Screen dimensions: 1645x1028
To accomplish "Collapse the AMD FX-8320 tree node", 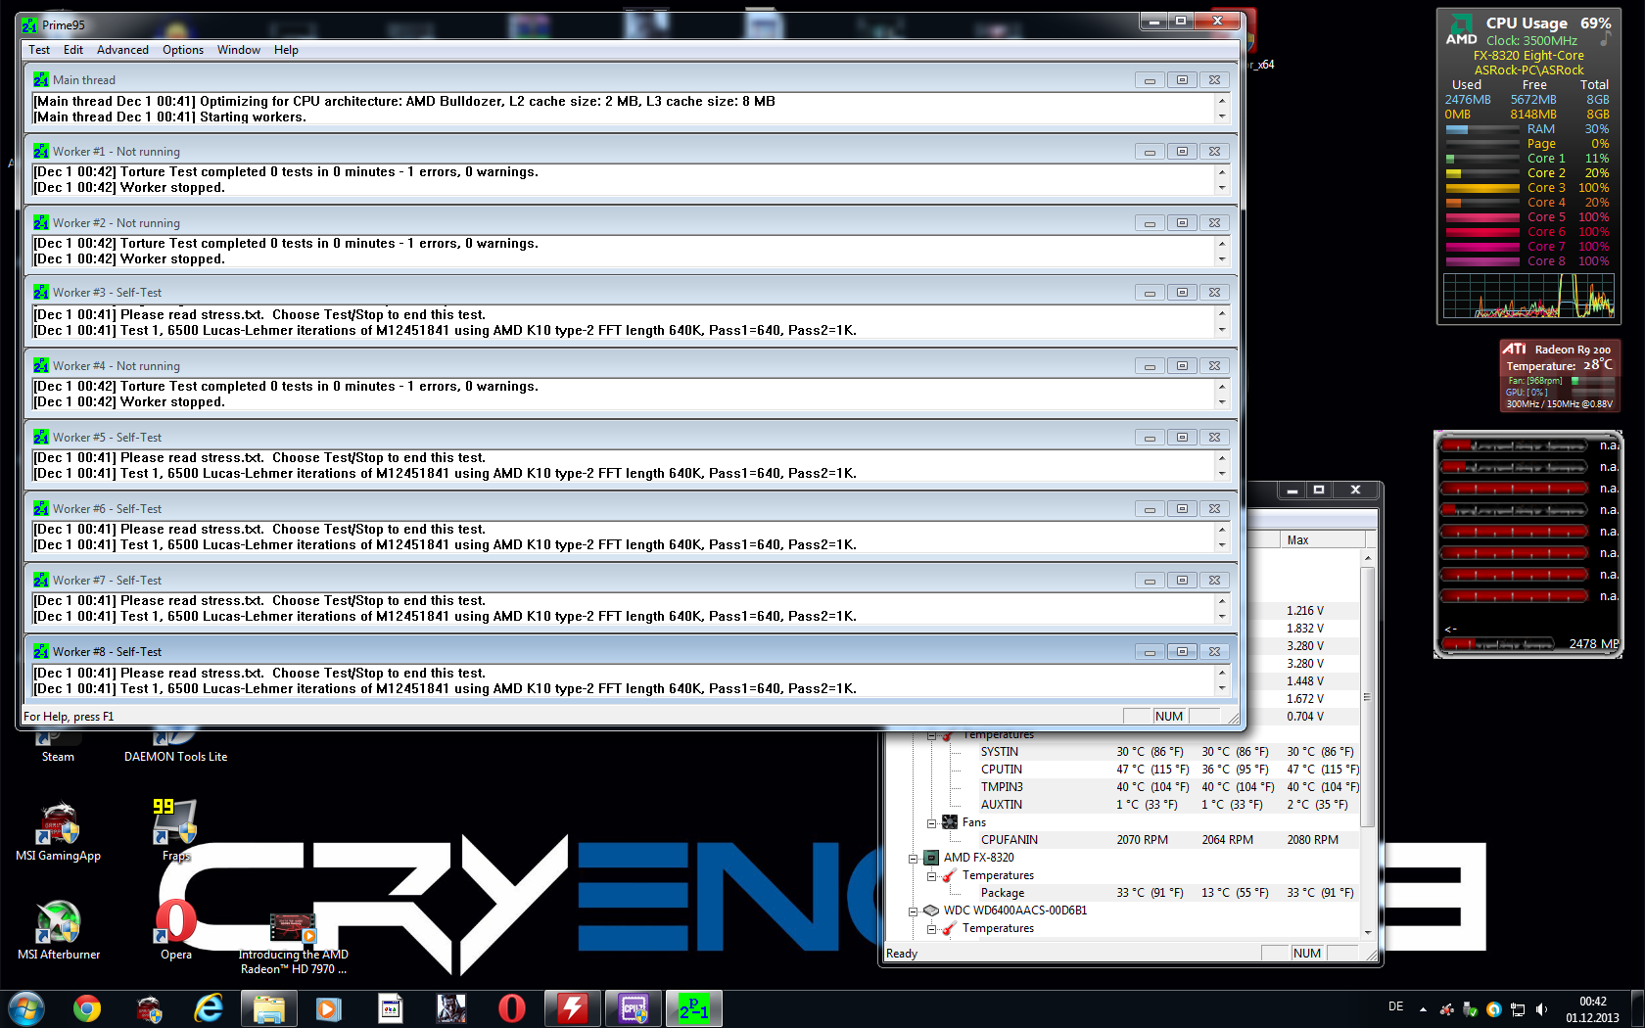I will tap(913, 859).
